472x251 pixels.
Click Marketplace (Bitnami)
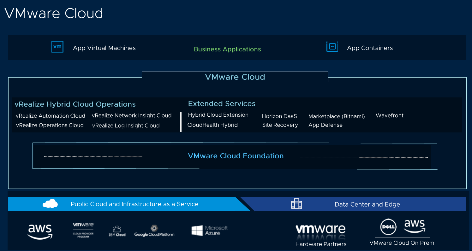pos(337,117)
